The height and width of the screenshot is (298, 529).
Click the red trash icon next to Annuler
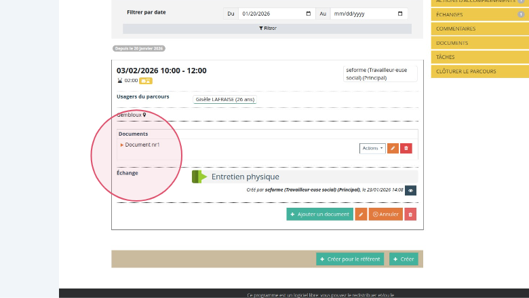click(x=410, y=215)
